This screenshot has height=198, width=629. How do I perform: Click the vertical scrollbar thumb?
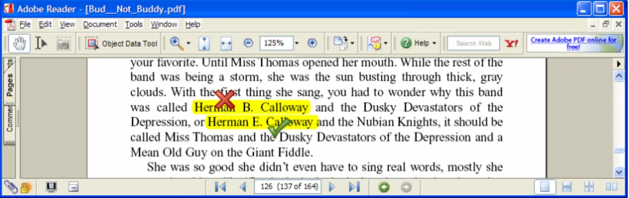click(619, 151)
